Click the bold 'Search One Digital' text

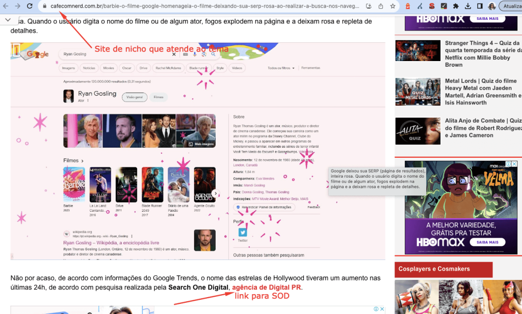[x=198, y=287]
